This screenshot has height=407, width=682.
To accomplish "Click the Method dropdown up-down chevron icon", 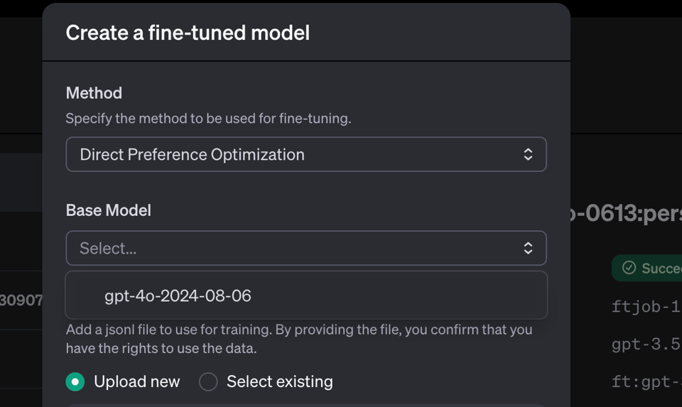I will [528, 154].
